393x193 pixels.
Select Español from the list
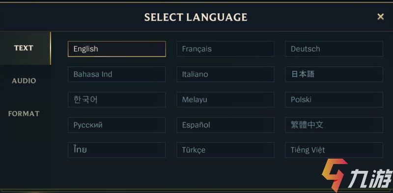point(225,125)
